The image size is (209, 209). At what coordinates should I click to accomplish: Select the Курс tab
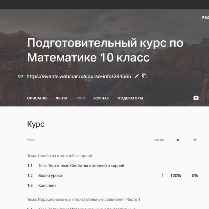tap(80, 98)
